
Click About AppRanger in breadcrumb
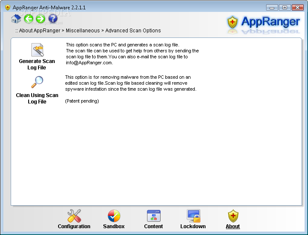(39, 31)
